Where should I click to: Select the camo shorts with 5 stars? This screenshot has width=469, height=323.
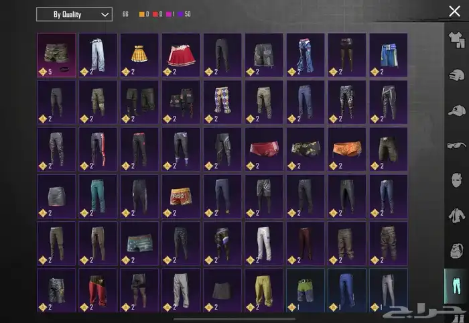[x=56, y=55]
